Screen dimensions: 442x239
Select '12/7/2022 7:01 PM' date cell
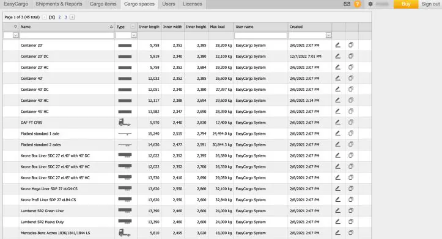pos(306,56)
